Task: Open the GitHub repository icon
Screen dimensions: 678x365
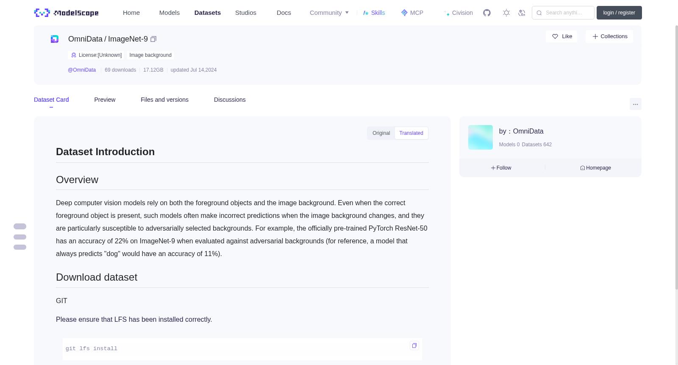Action: (487, 13)
